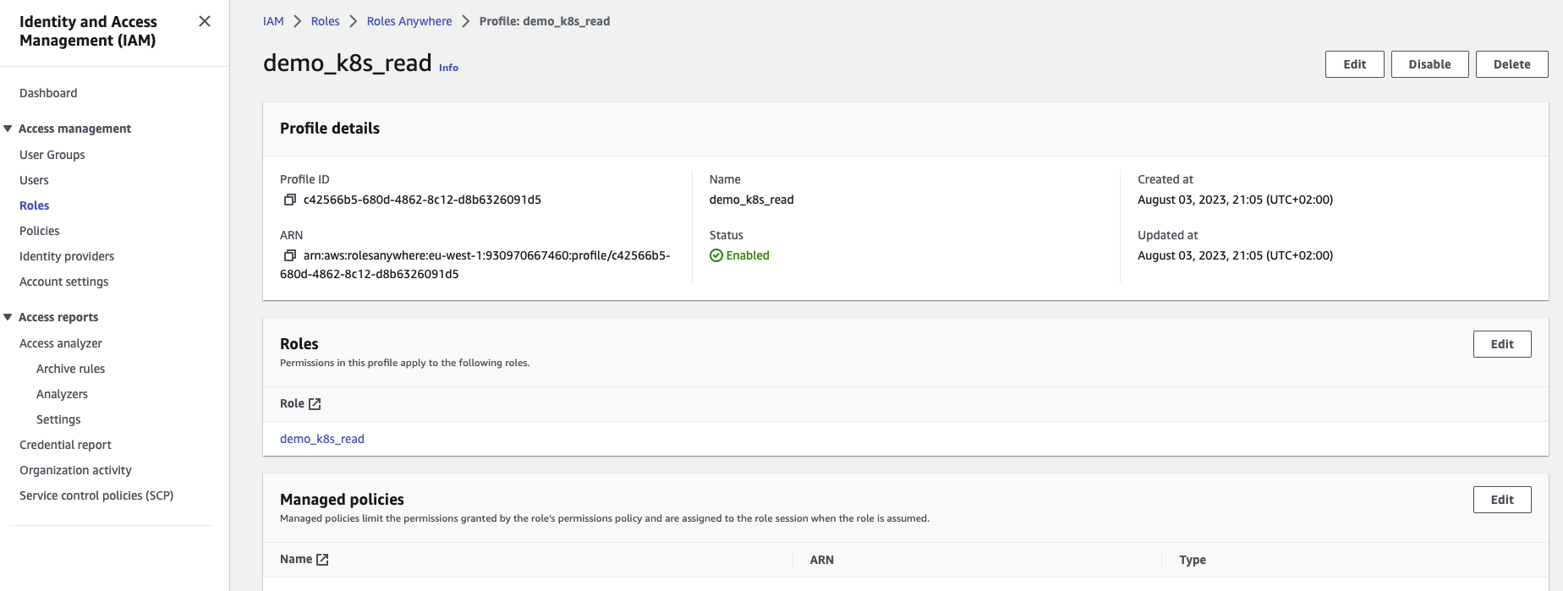The height and width of the screenshot is (591, 1563).
Task: Click the Profile details heading
Action: coord(330,129)
